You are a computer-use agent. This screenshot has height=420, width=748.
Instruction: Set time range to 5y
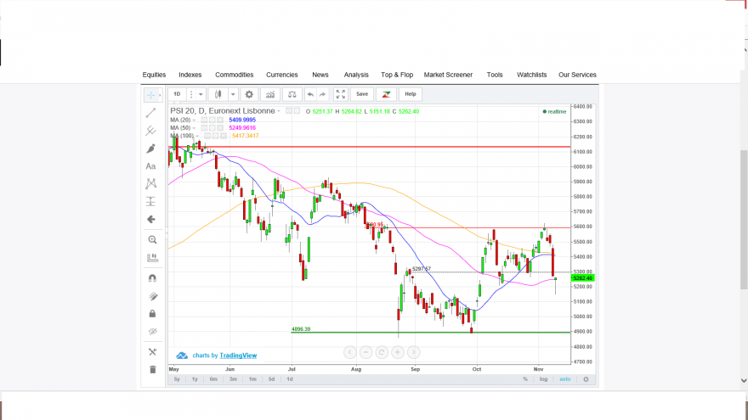(177, 379)
